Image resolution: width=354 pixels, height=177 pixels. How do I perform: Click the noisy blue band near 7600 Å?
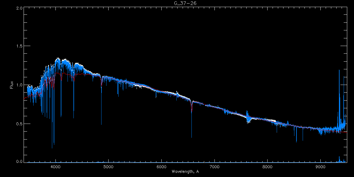pos(248,117)
